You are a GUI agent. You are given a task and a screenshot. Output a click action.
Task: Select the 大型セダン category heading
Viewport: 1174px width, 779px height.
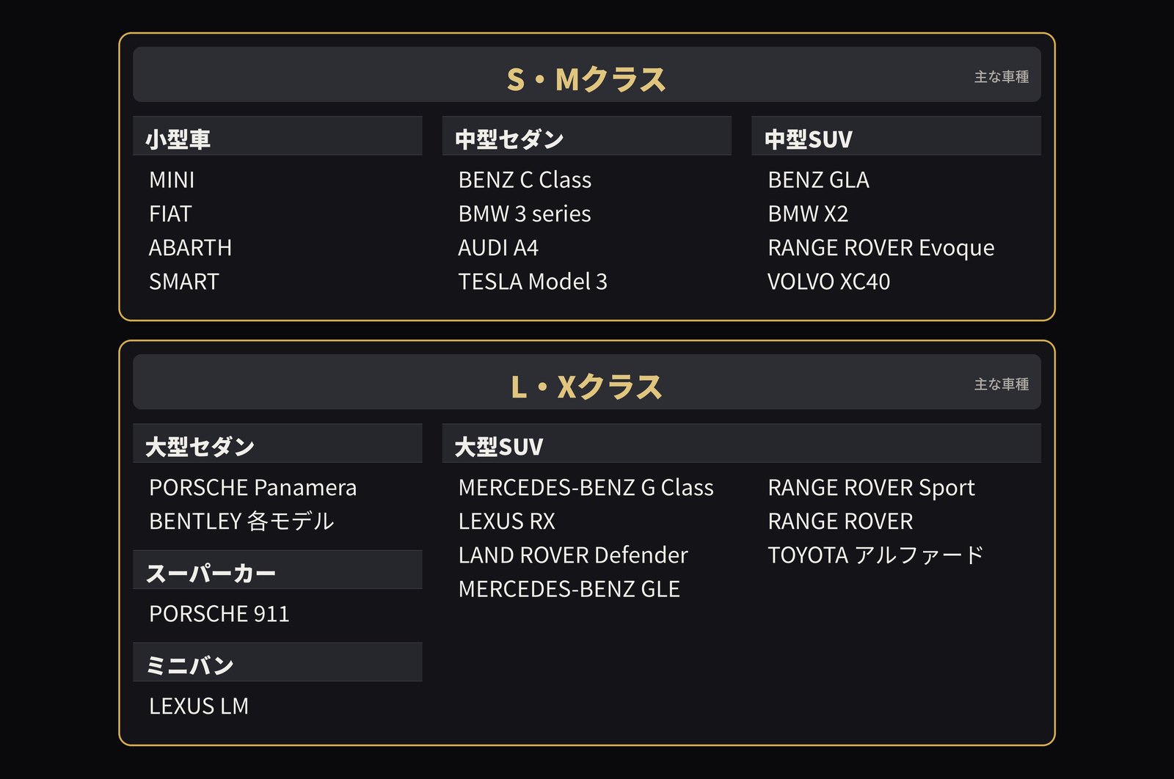click(x=200, y=446)
